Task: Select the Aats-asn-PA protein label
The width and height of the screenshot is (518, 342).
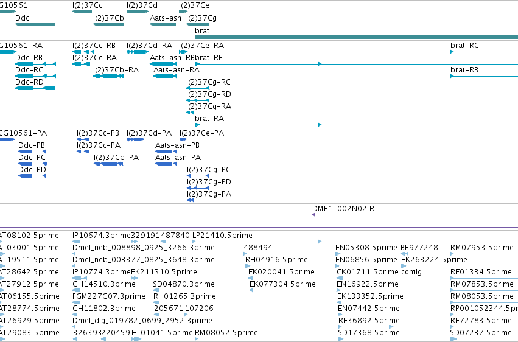Action: (178, 158)
